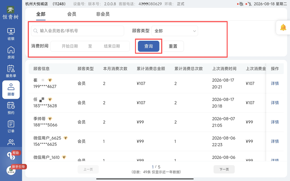The image size is (290, 181).
Task: Open the 预约 reservations section
Action: tap(11, 108)
